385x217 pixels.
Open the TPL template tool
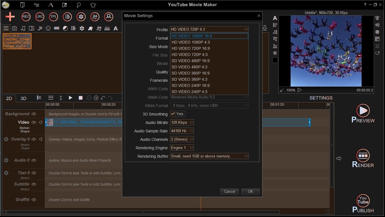point(53,17)
